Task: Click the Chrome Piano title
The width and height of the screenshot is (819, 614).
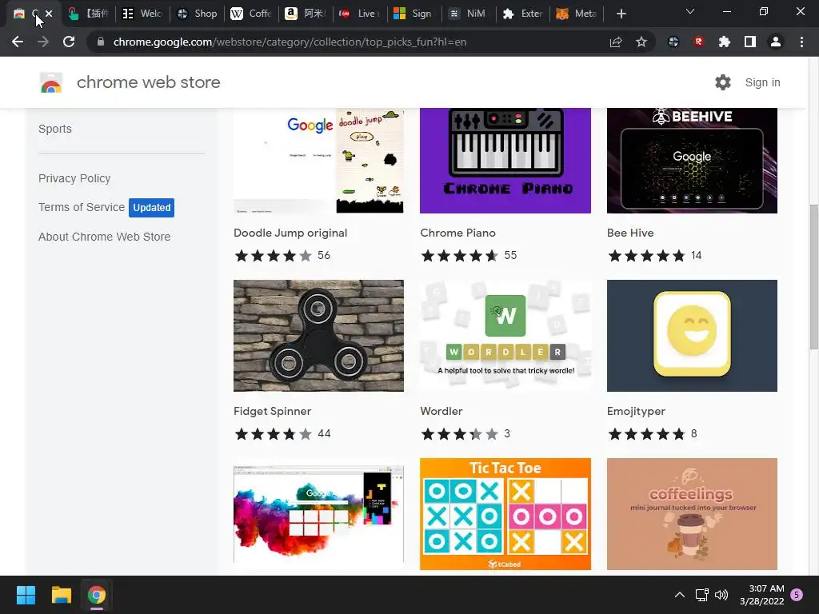Action: [x=458, y=233]
